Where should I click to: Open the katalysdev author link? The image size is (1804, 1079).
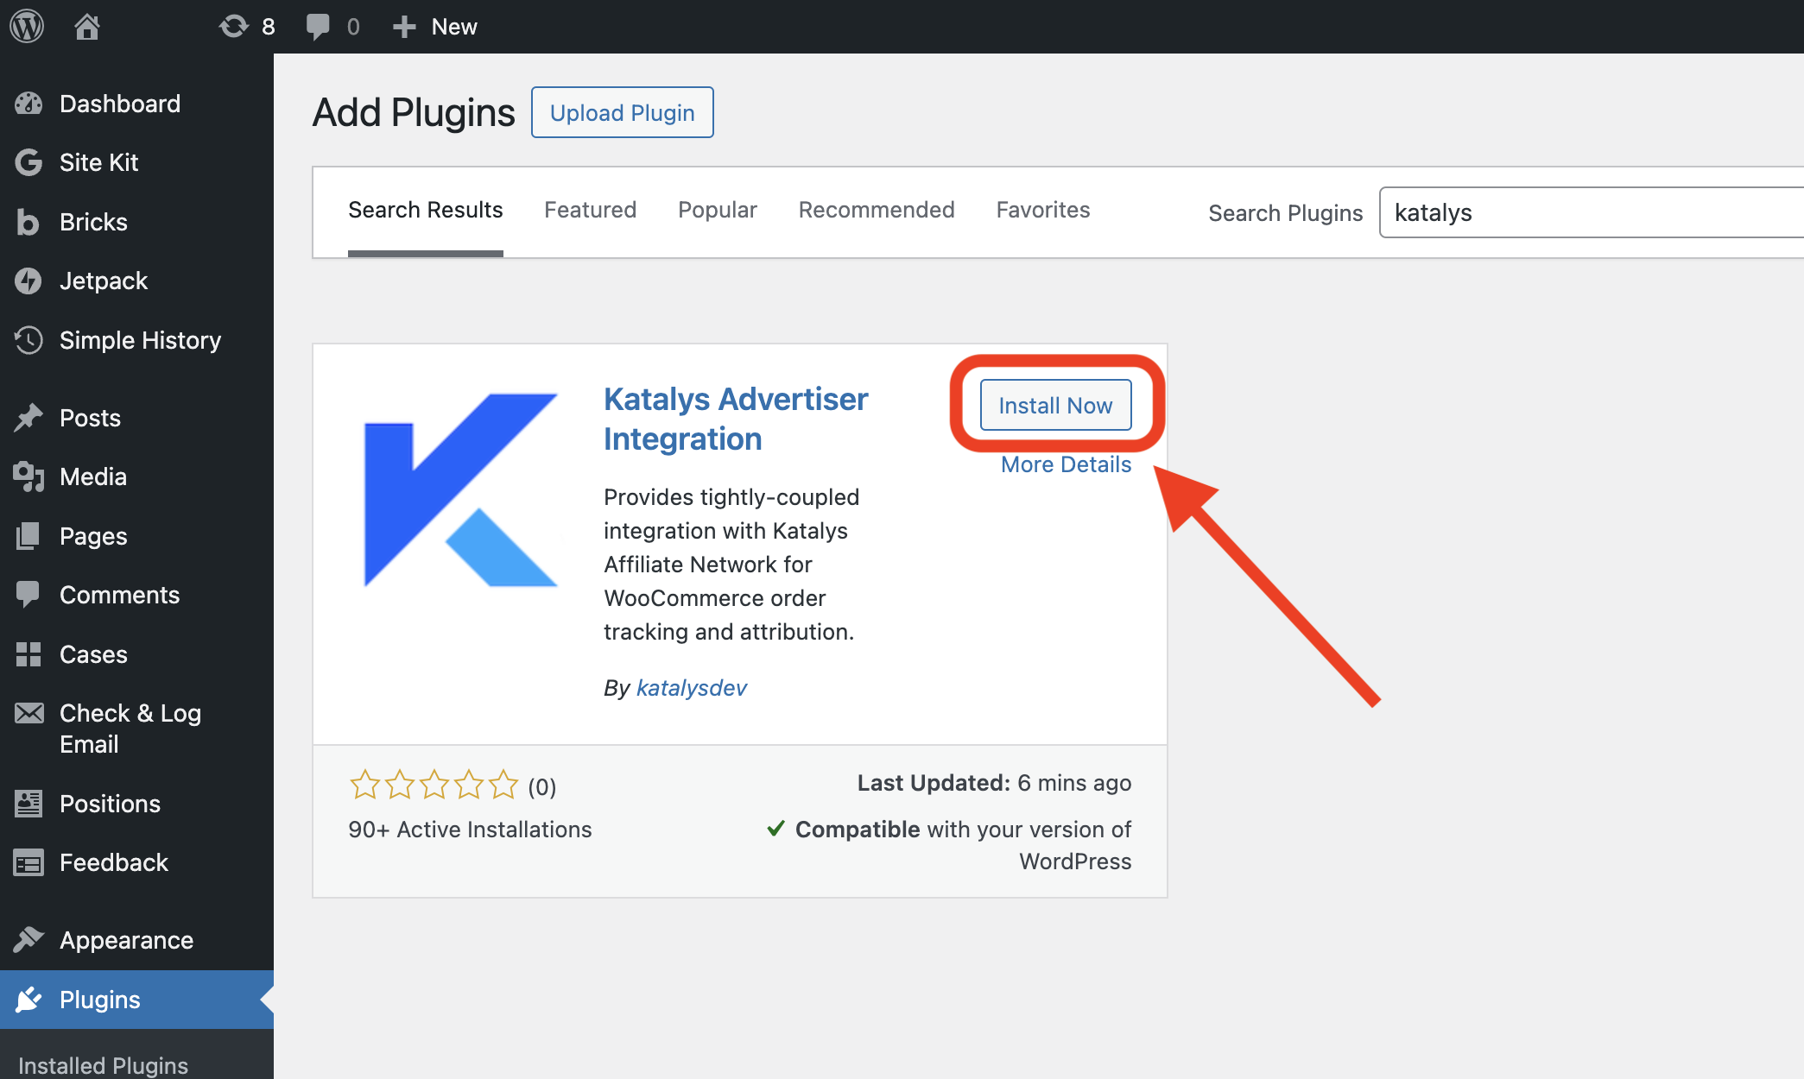coord(691,688)
